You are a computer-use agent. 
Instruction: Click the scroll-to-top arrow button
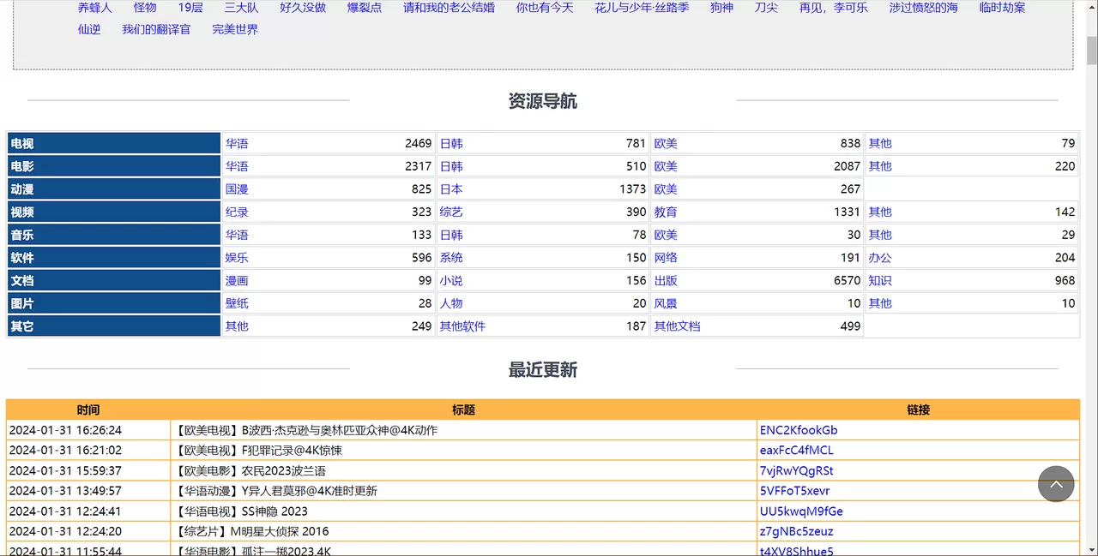(x=1056, y=483)
